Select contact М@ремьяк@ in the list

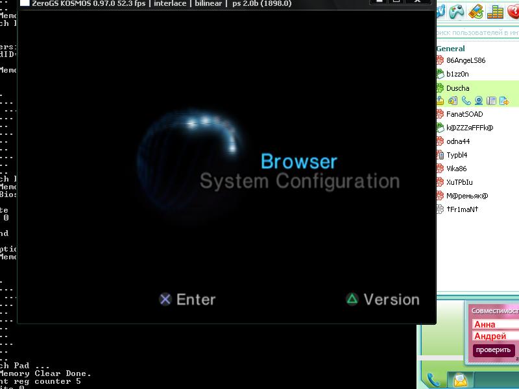[x=477, y=196]
